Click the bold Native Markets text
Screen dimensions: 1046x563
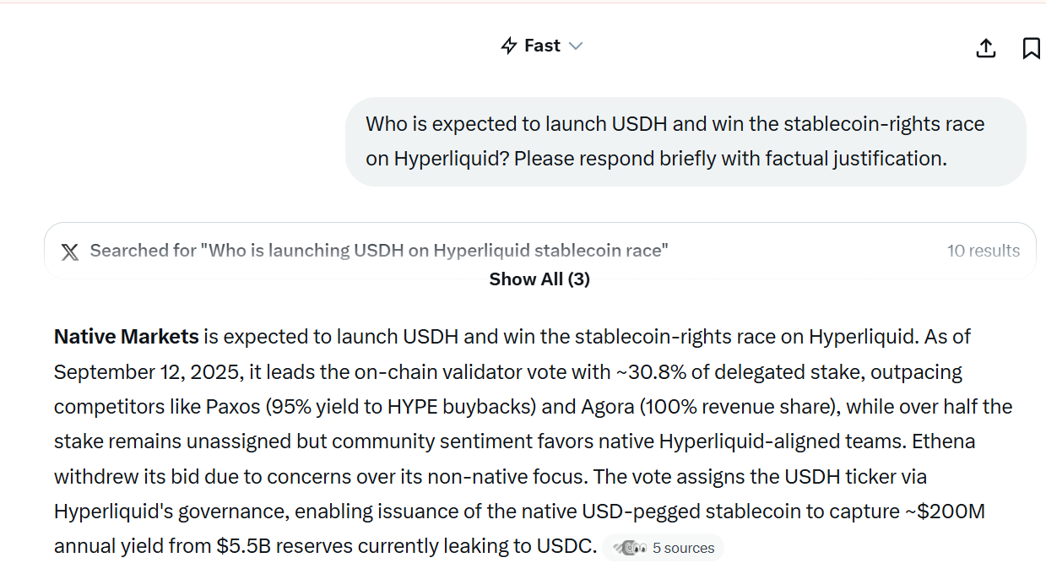(127, 337)
